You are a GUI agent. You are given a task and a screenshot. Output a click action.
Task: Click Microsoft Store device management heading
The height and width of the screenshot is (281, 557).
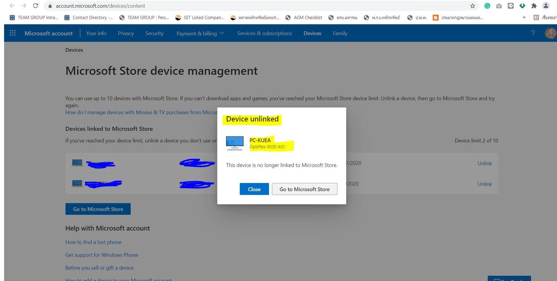pyautogui.click(x=162, y=71)
